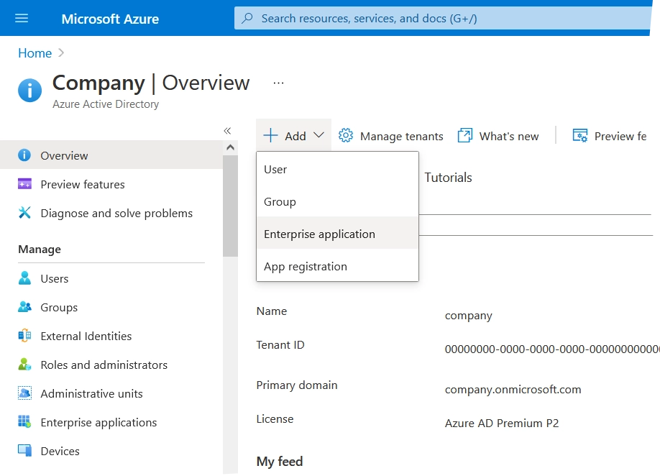Click the Groups people icon

[x=24, y=307]
